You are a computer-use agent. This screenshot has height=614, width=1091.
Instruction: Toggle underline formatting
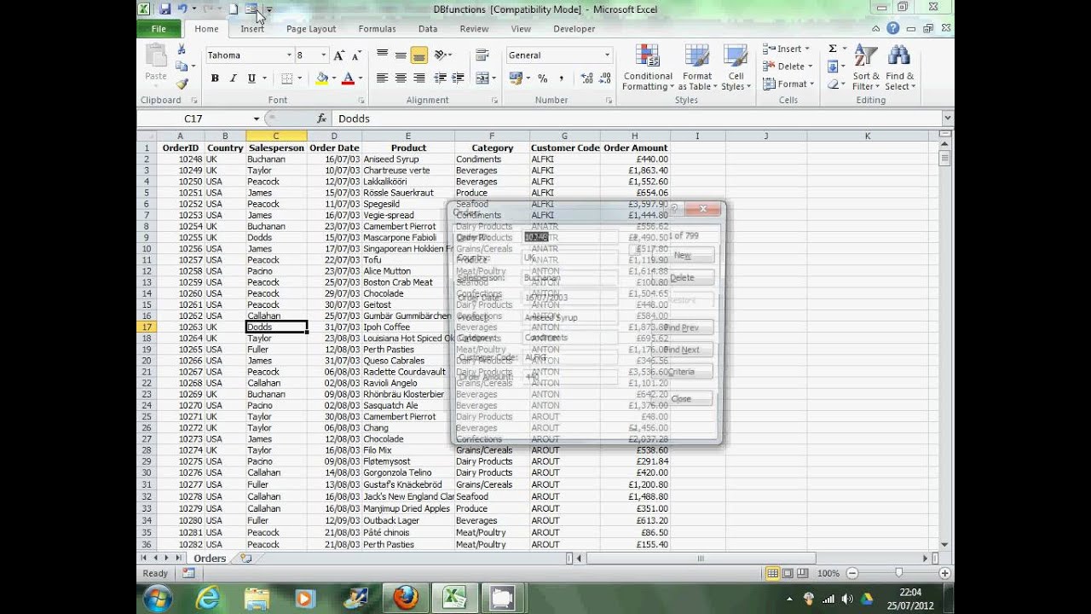pyautogui.click(x=251, y=78)
